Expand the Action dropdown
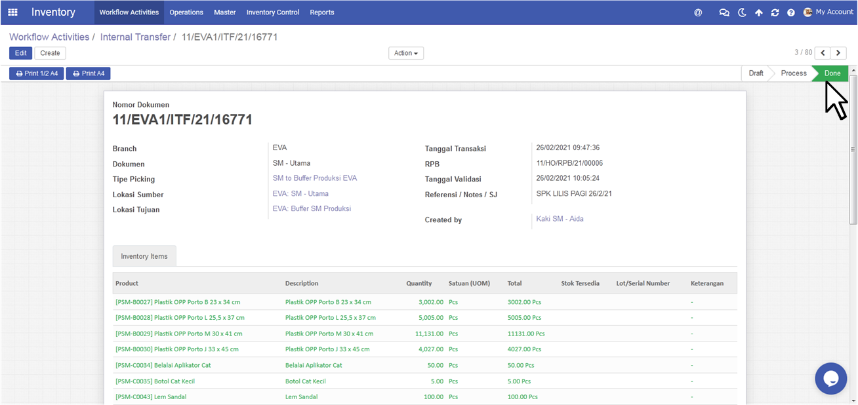858x405 pixels. pyautogui.click(x=406, y=53)
